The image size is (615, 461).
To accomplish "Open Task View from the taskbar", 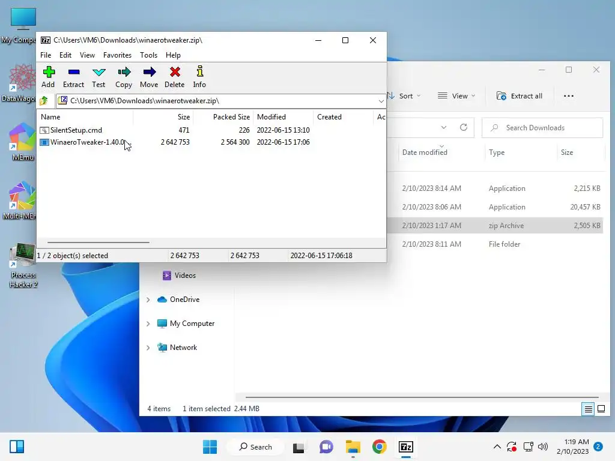I will 299,447.
